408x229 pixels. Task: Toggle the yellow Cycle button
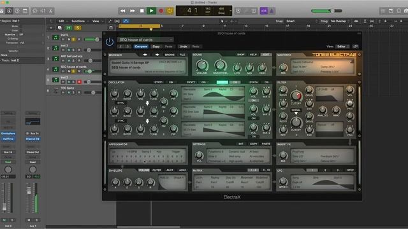coord(170,11)
